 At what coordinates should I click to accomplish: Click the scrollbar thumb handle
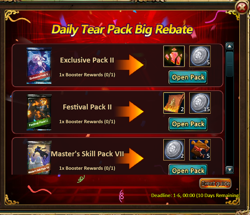[230, 64]
